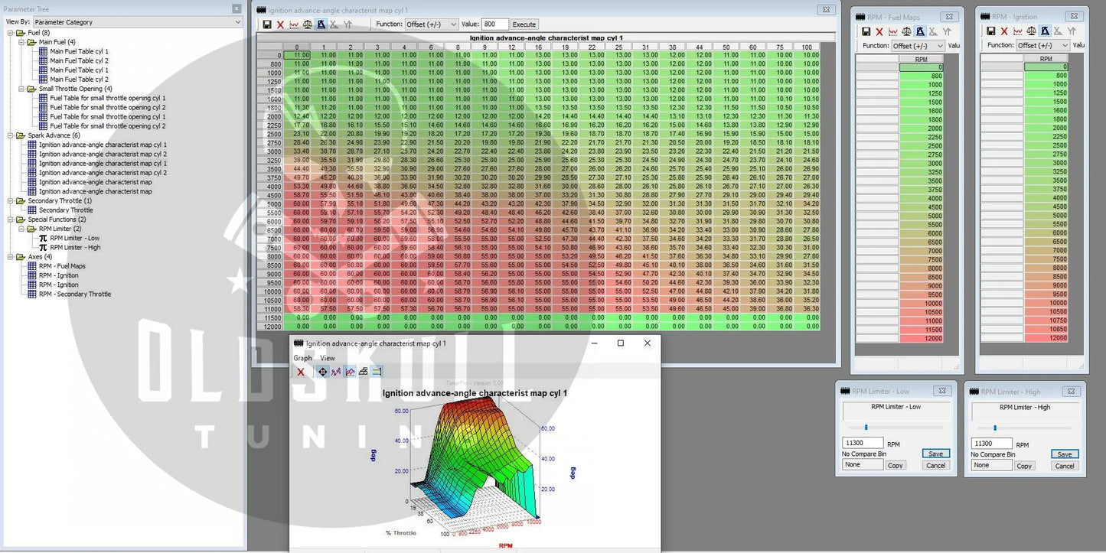Screen dimensions: 1106x553
Task: Collapse the Secondary Throttle (1) node
Action: [x=11, y=200]
